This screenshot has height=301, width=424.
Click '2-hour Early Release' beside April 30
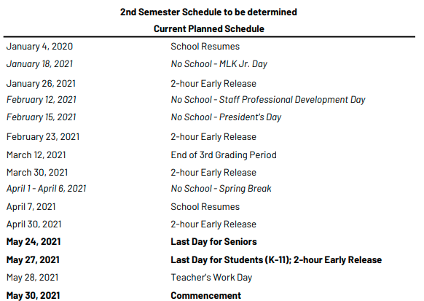click(213, 224)
